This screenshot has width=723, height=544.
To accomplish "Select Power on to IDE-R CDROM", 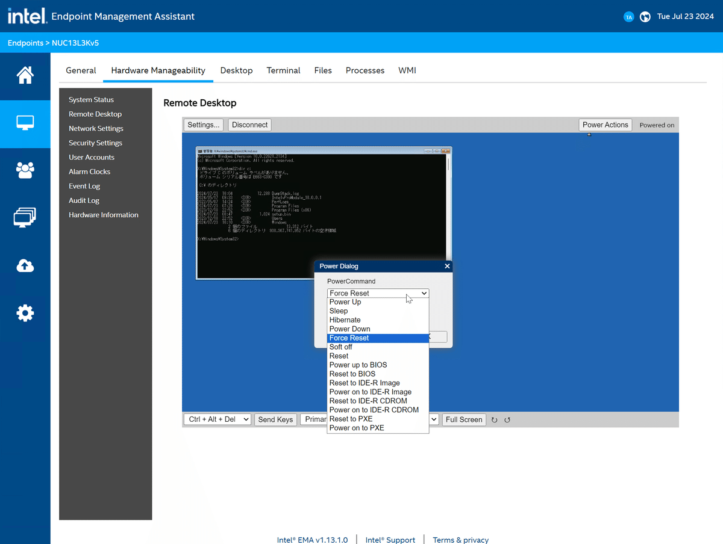I will (x=378, y=410).
